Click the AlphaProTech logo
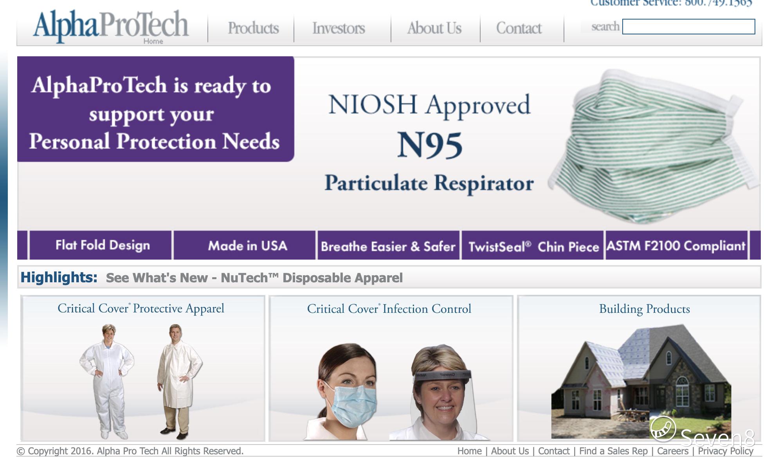 click(x=111, y=25)
